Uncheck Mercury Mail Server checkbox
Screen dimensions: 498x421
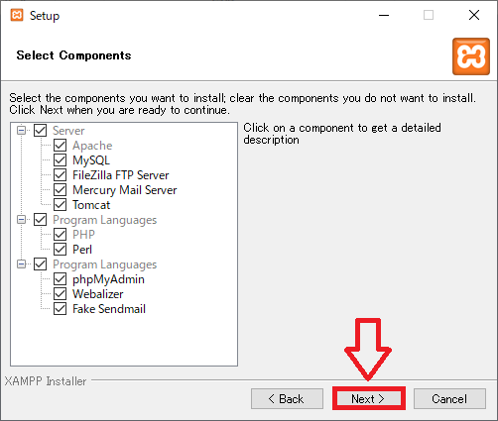60,190
